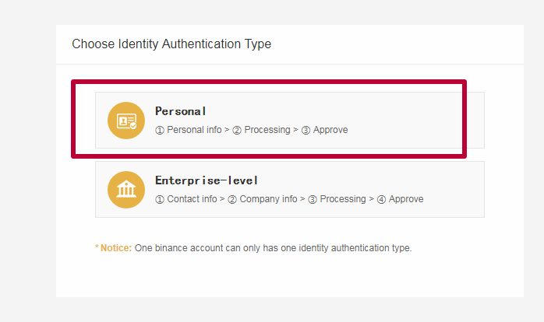Click the circled 4 before Approve in Enterprise row
544x322 pixels.
pos(381,199)
